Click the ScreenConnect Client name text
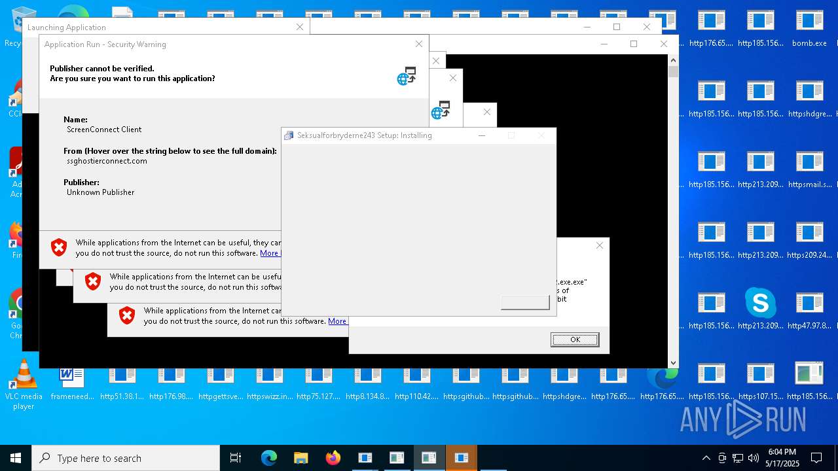 pos(104,130)
